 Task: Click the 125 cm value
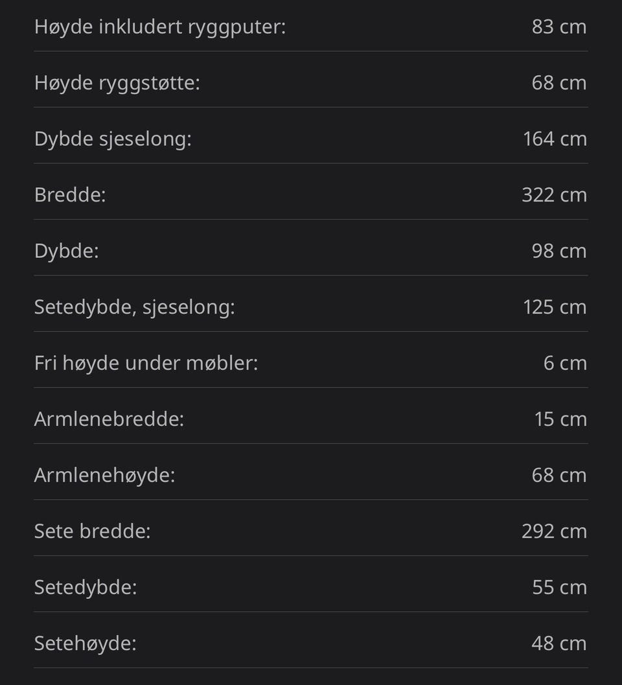555,307
